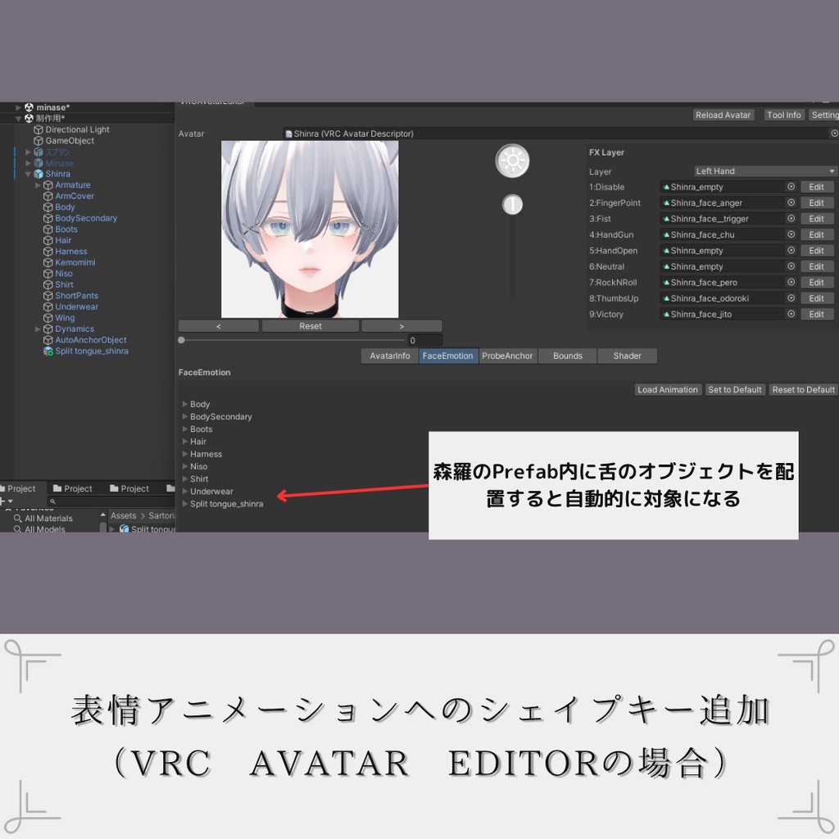Image resolution: width=839 pixels, height=839 pixels.
Task: Expand the minase scene node
Action: pyautogui.click(x=18, y=107)
